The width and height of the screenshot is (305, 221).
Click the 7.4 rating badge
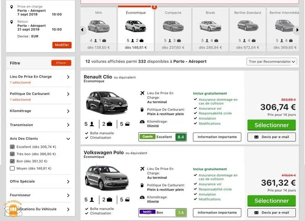pos(181,213)
